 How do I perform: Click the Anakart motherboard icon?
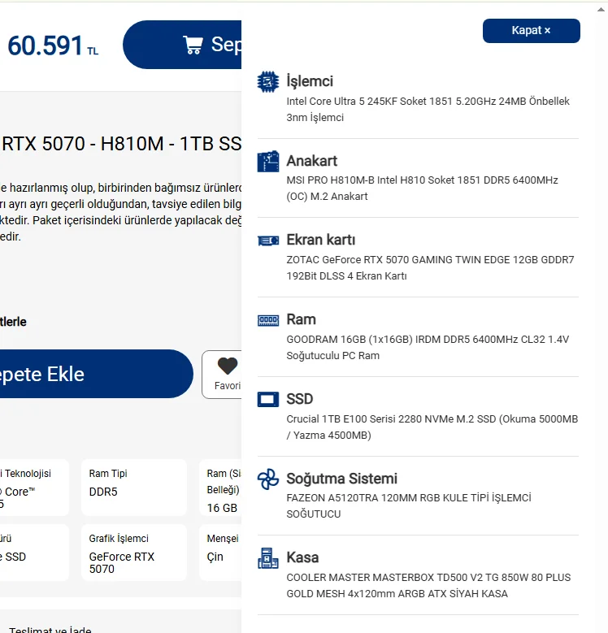coord(268,162)
